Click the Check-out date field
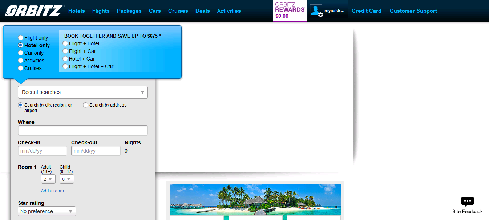 [96, 151]
